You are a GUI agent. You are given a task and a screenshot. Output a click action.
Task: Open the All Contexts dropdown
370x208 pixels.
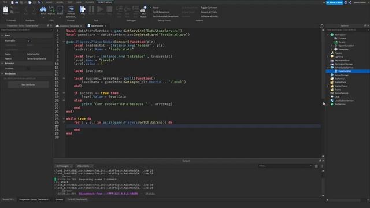click(x=85, y=166)
